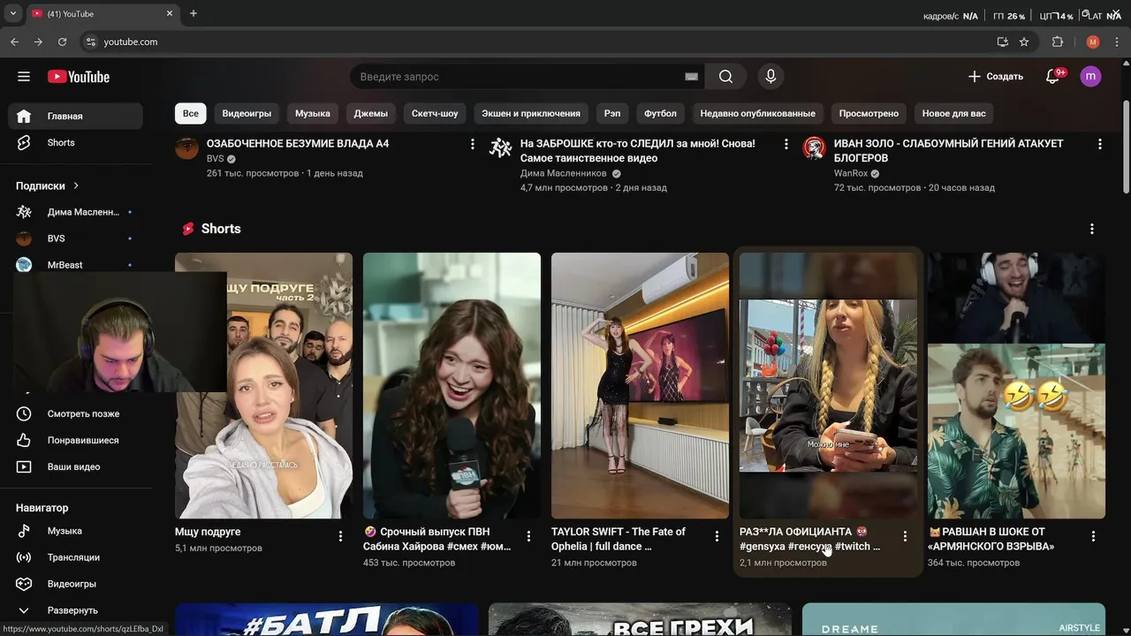The image size is (1131, 636).
Task: Select the "Экшен и приключения" chip
Action: (531, 113)
